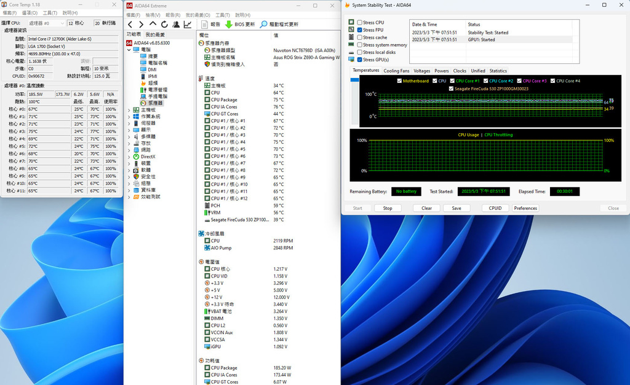Switch to the Voltages tab
Viewport: 630px width, 385px height.
[x=422, y=71]
